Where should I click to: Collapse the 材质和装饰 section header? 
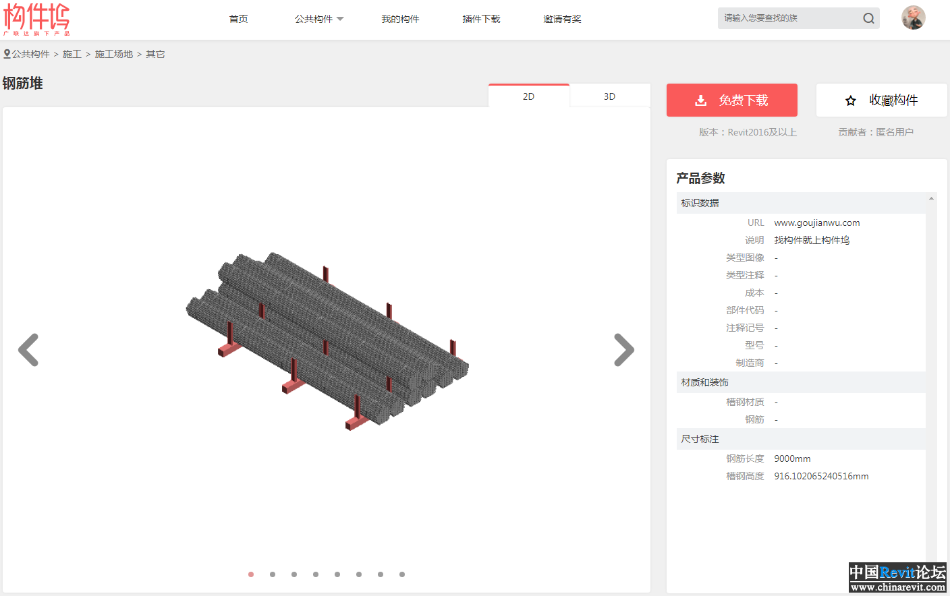[x=801, y=382]
